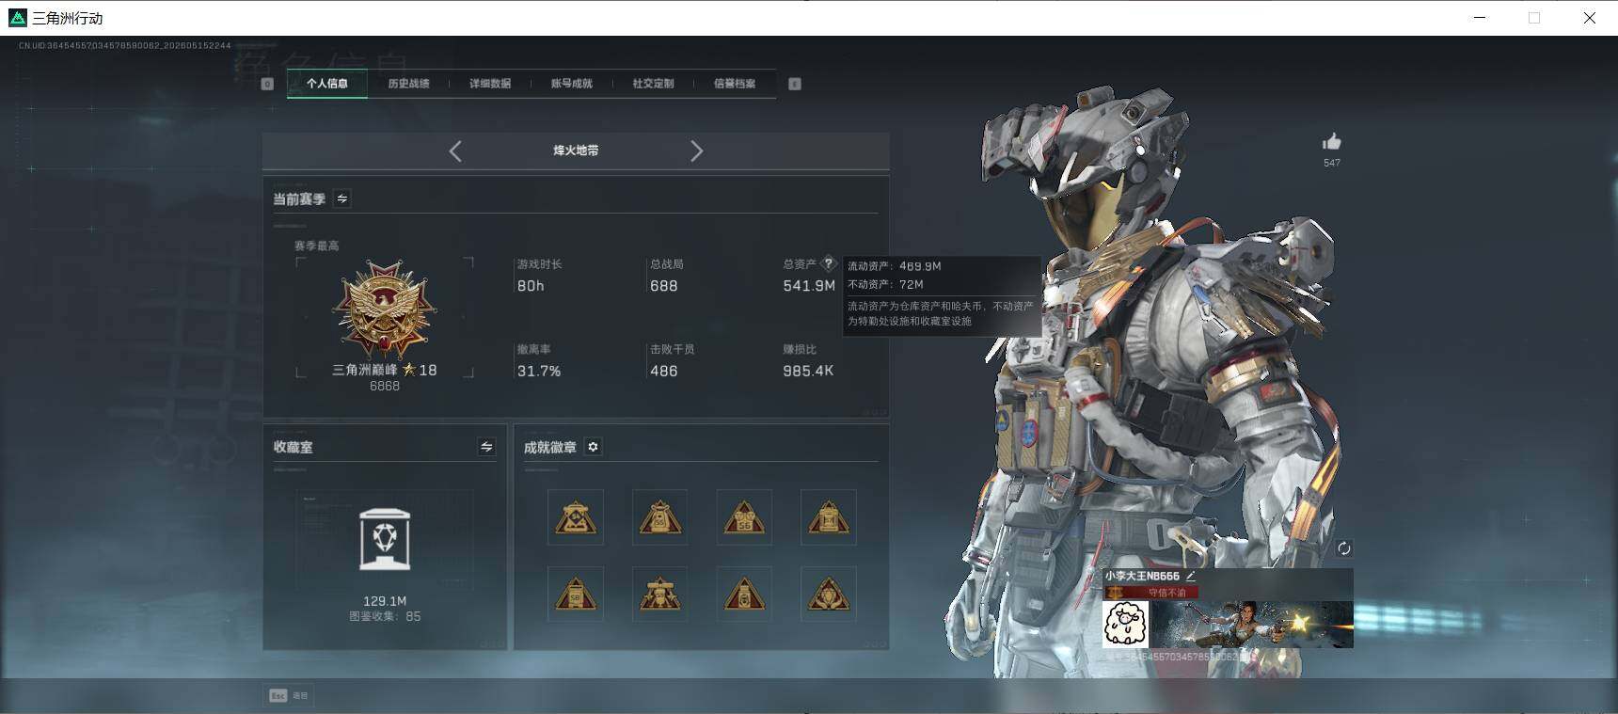Click 图鉴收集: 85 text
Screen dimensions: 1618x714
pyautogui.click(x=385, y=617)
